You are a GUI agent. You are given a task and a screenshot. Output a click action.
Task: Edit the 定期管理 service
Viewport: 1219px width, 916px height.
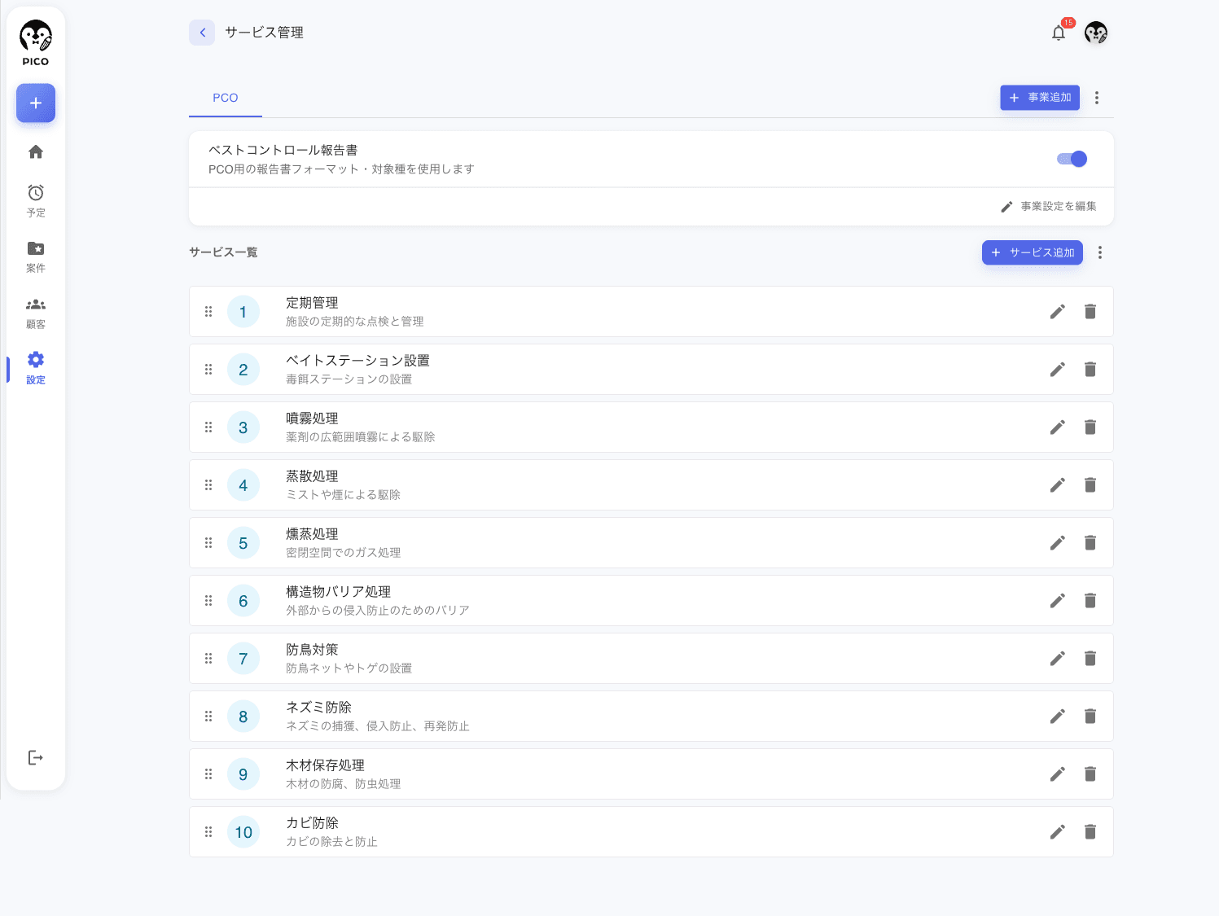(x=1058, y=312)
